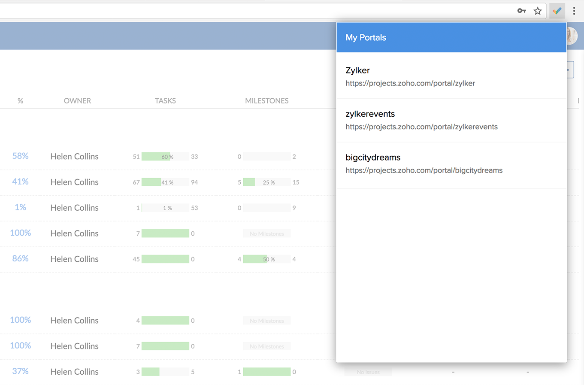The width and height of the screenshot is (584, 385).
Task: Click the bigcitydreams portal URL link
Action: (424, 170)
